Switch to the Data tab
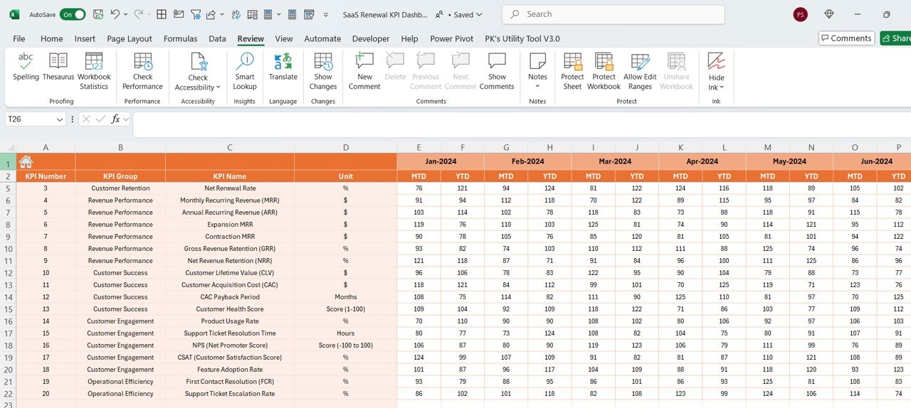Viewport: 911px width, 408px height. point(217,38)
